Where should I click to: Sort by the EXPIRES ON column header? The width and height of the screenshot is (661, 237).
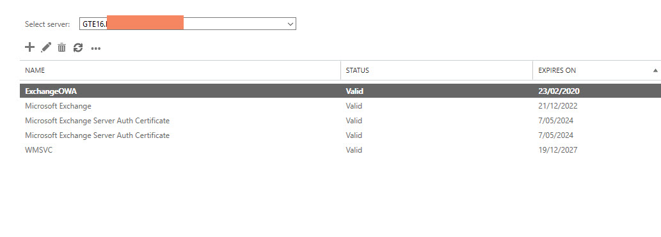(x=557, y=70)
